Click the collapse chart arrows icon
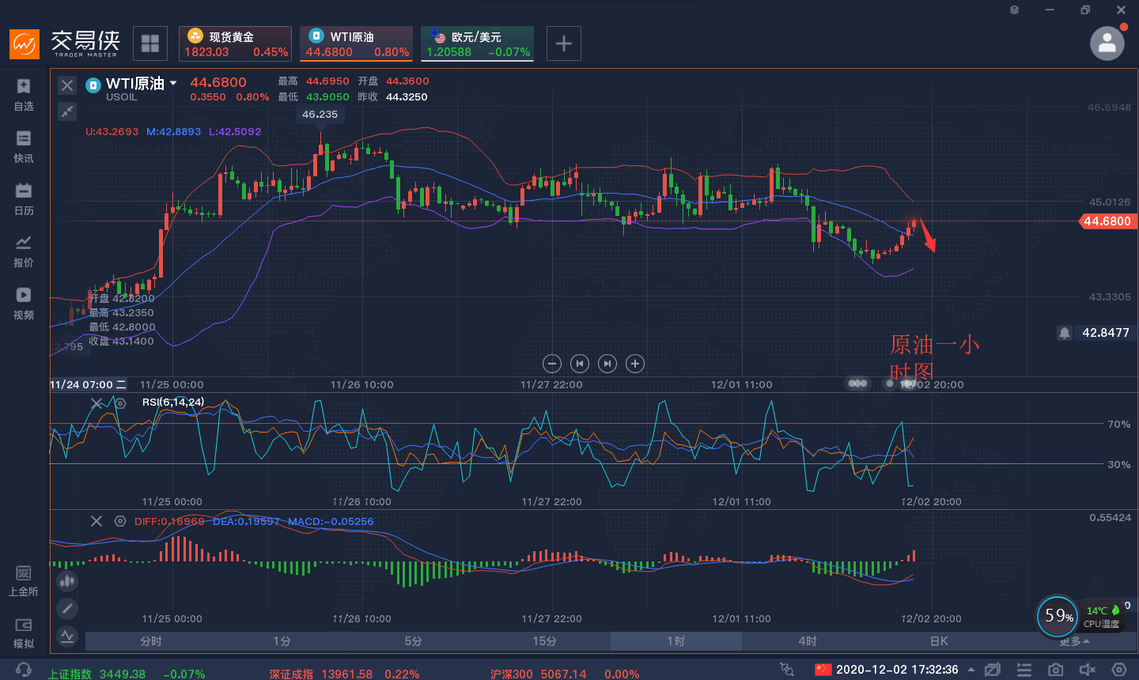Image resolution: width=1139 pixels, height=680 pixels. [67, 111]
